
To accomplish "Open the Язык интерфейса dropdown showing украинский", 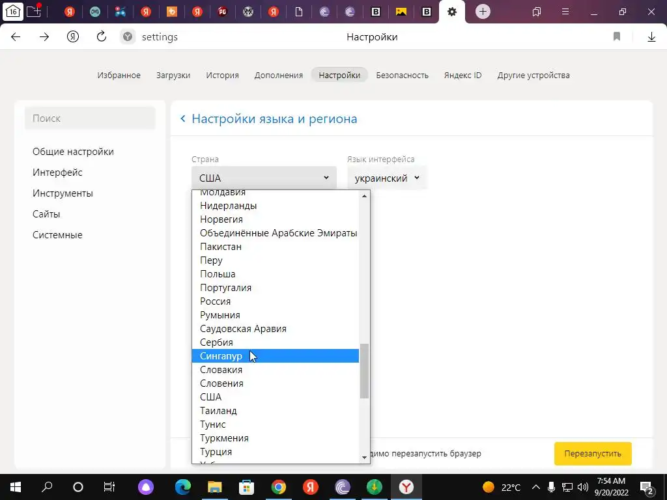I will [x=387, y=178].
